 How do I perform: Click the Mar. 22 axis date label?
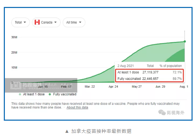click(x=90, y=87)
